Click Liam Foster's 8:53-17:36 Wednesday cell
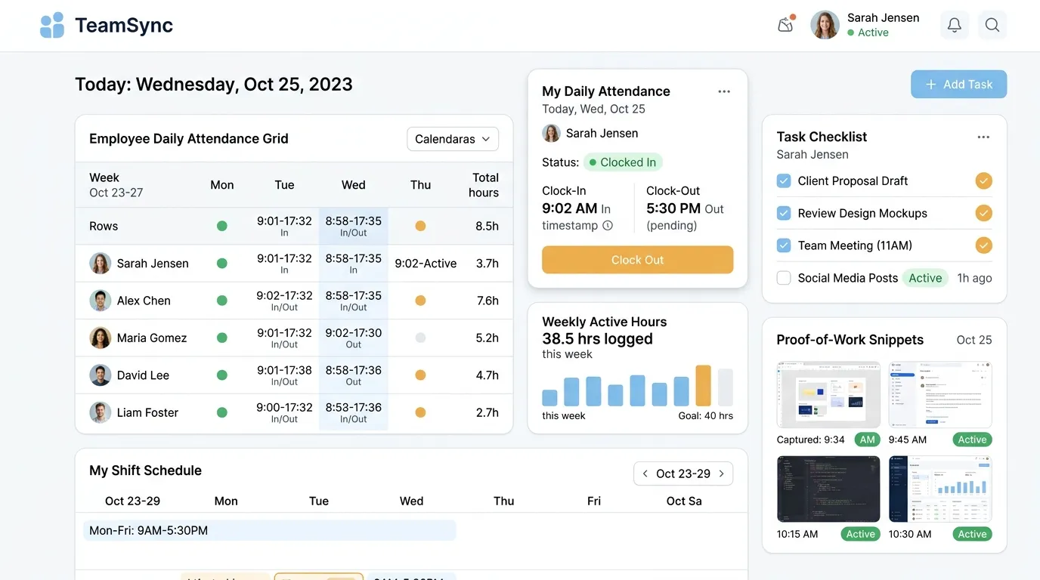 (x=353, y=412)
